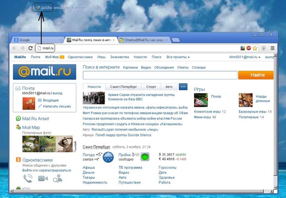Click the orange Найти search button
The height and width of the screenshot is (198, 286).
coord(256,75)
